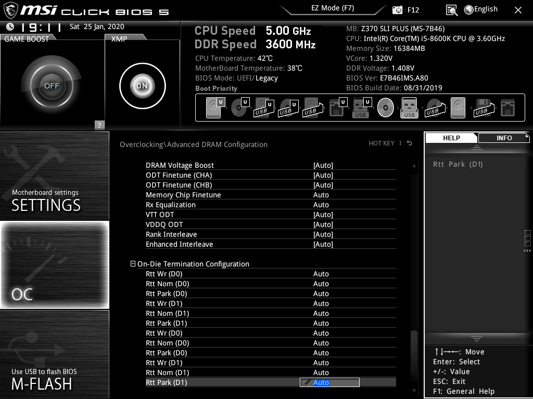Image resolution: width=533 pixels, height=399 pixels.
Task: Click the Rtt Park (D1) help text
Action: (458, 164)
